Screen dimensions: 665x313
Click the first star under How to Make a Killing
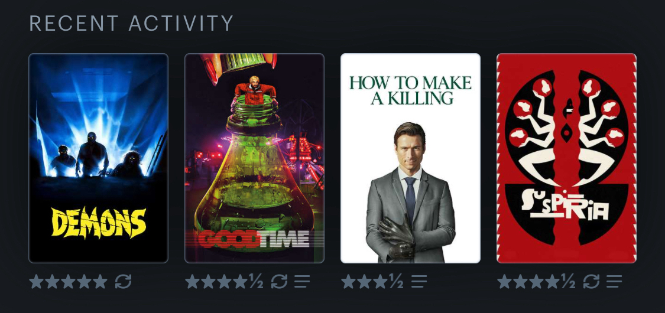[348, 281]
